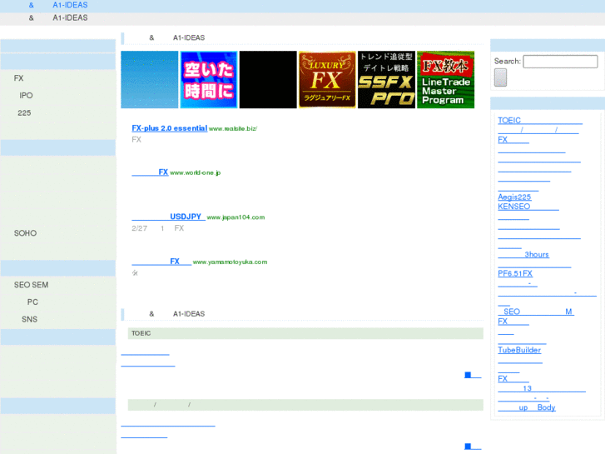Open the KENSEO link

pos(528,207)
